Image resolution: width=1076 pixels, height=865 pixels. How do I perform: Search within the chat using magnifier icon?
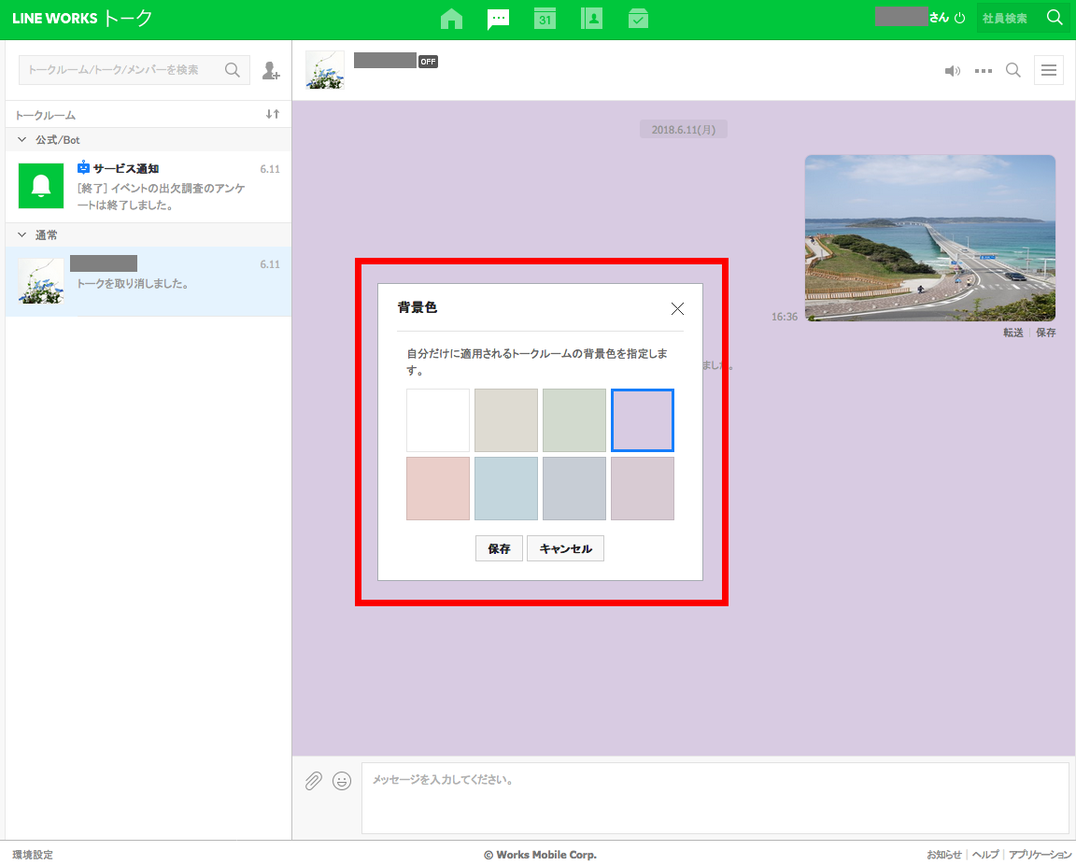point(1012,70)
